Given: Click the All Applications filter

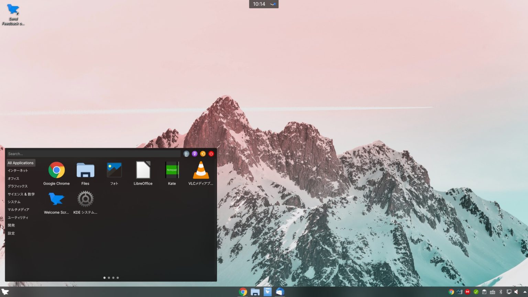Looking at the screenshot, I should tap(21, 163).
